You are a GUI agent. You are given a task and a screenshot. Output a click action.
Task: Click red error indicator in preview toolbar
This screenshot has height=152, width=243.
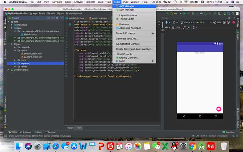pos(234,23)
